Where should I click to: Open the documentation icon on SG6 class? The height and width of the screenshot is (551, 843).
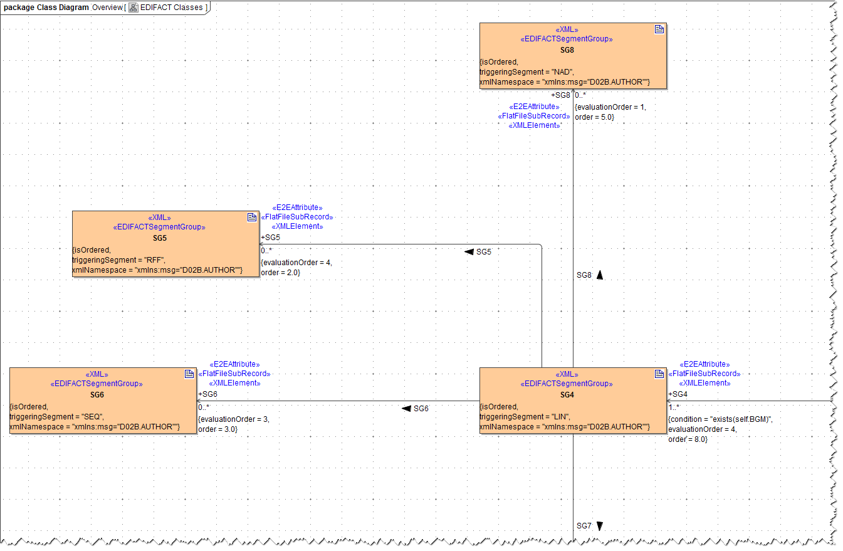click(189, 374)
